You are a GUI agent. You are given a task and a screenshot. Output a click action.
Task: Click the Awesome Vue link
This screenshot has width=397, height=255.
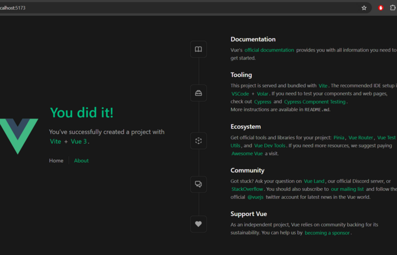(248, 154)
